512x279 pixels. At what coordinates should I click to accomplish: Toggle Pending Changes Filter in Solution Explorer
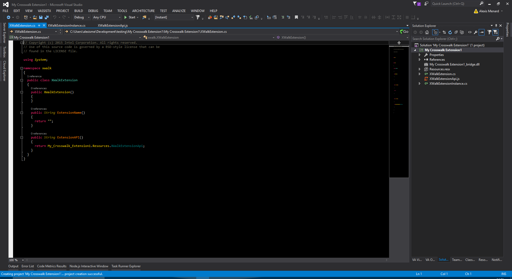click(x=435, y=32)
